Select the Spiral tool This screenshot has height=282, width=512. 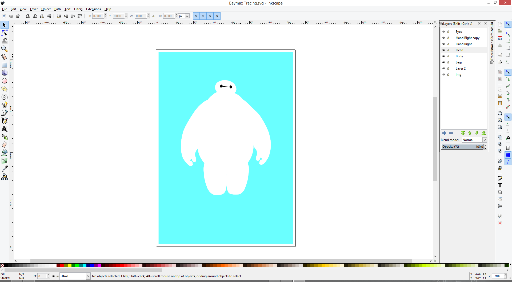[x=4, y=97]
